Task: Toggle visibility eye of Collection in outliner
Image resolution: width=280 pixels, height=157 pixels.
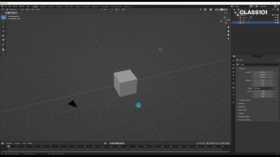Action: pyautogui.click(x=275, y=15)
